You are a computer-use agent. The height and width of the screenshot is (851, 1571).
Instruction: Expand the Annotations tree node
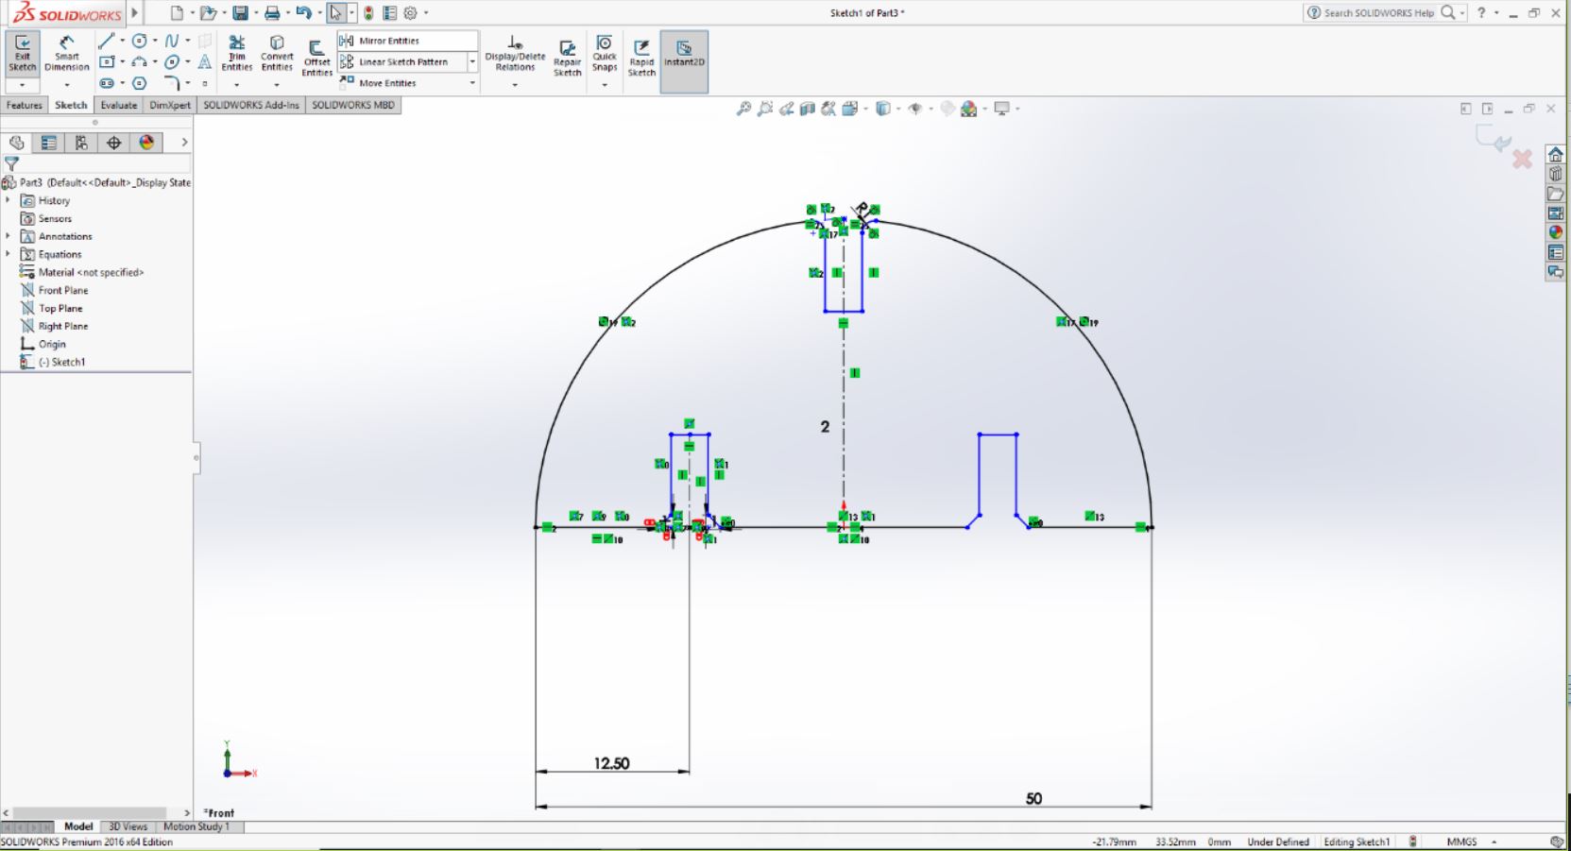(x=8, y=236)
